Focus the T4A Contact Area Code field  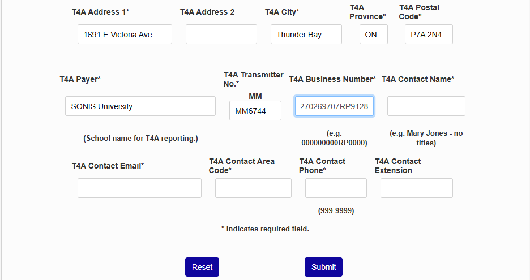[253, 188]
